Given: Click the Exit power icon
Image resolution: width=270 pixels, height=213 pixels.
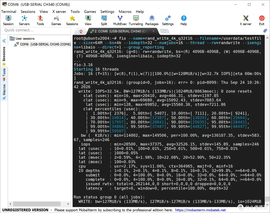Looking at the screenshot, I should click(x=262, y=20).
